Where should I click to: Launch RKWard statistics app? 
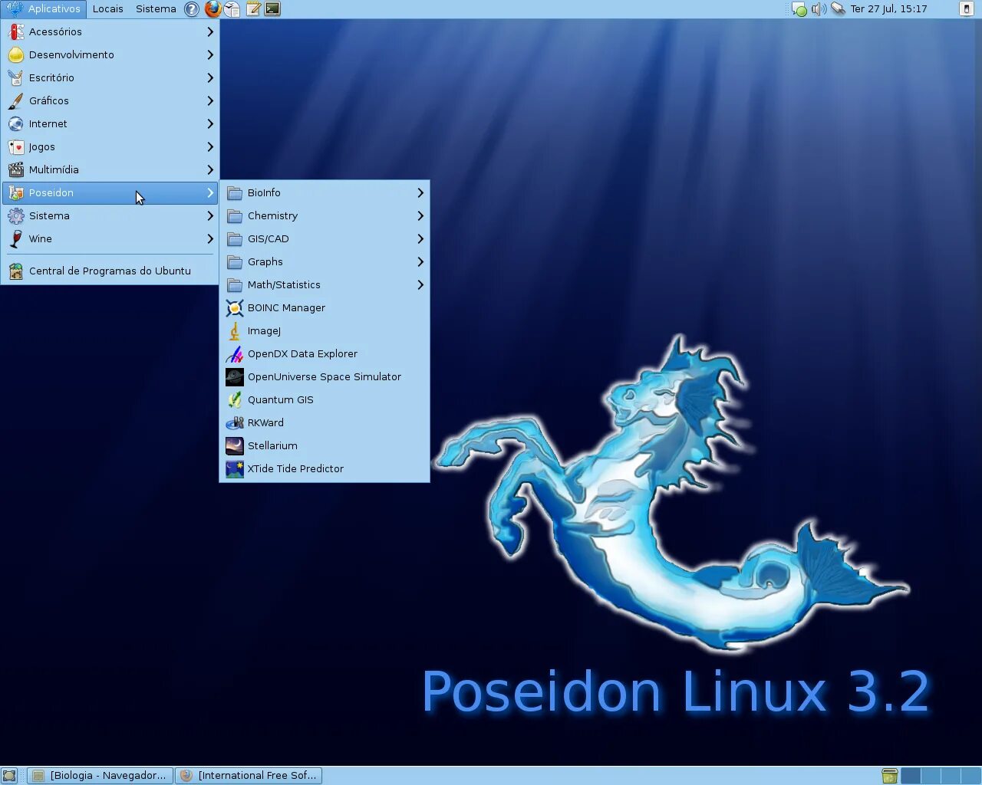(325, 422)
